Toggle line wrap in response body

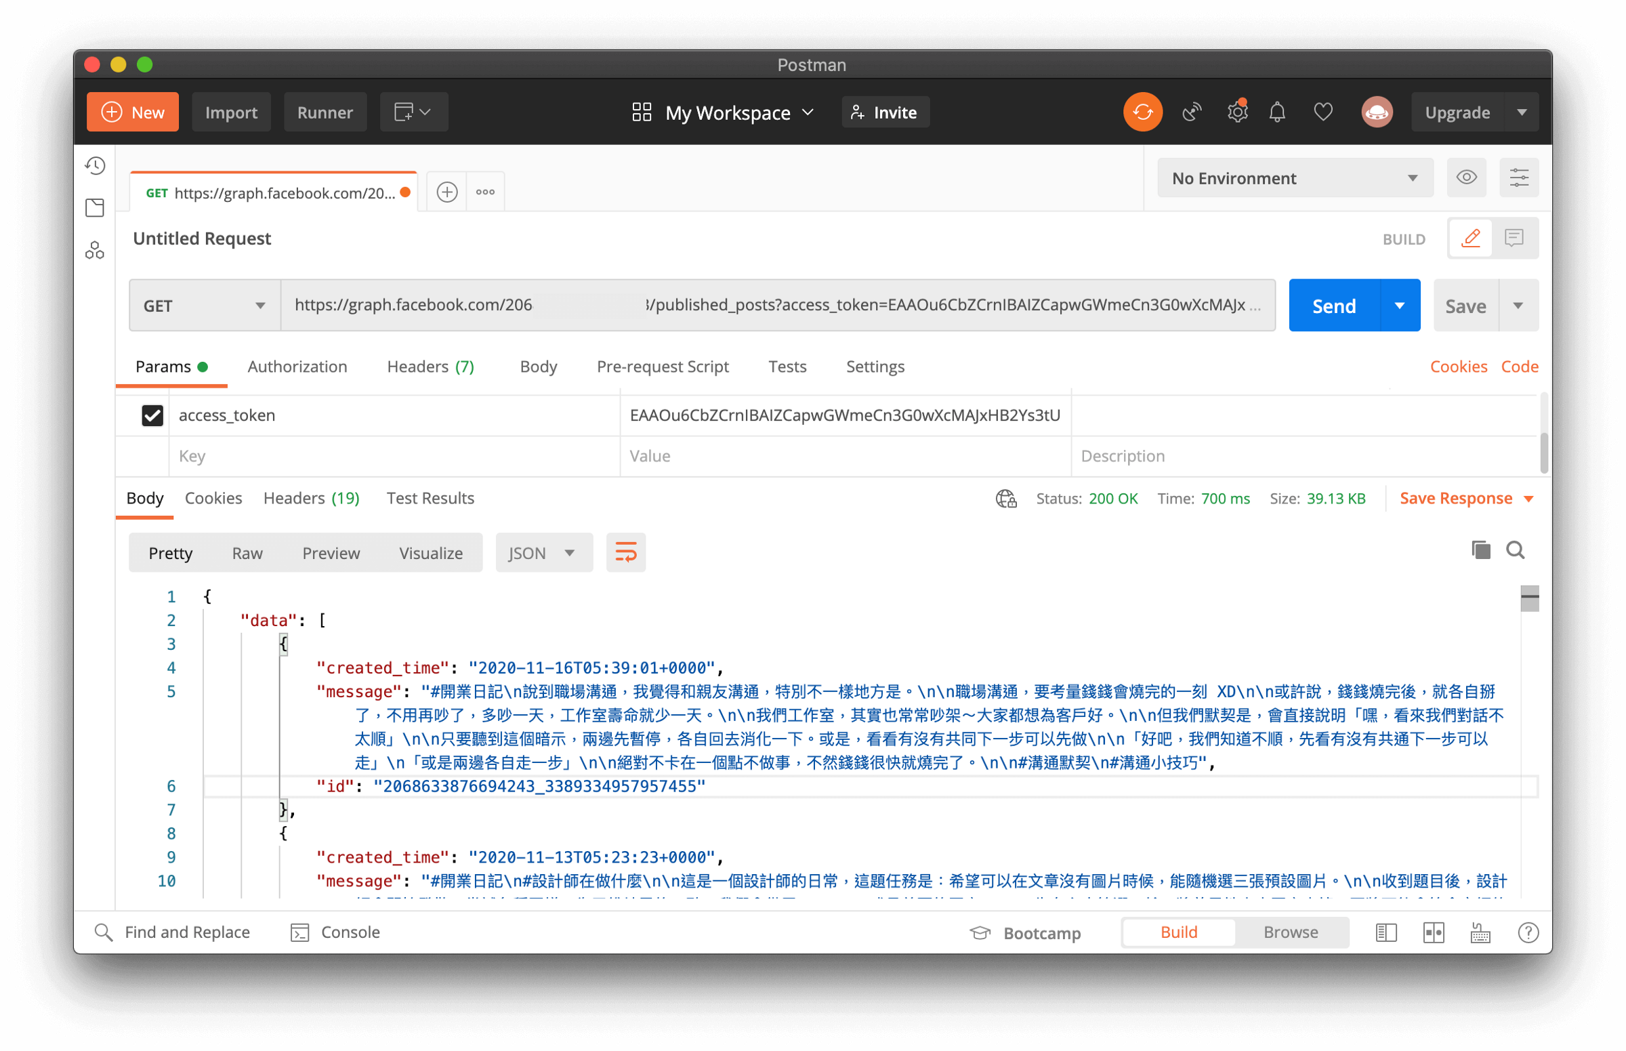[x=626, y=552]
